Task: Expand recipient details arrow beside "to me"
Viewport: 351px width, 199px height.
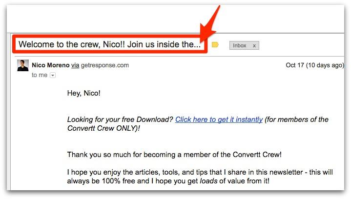Action: click(53, 75)
